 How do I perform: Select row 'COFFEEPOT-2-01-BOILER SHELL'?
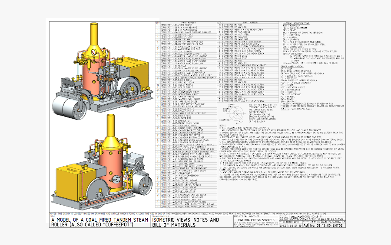[x=186, y=80]
